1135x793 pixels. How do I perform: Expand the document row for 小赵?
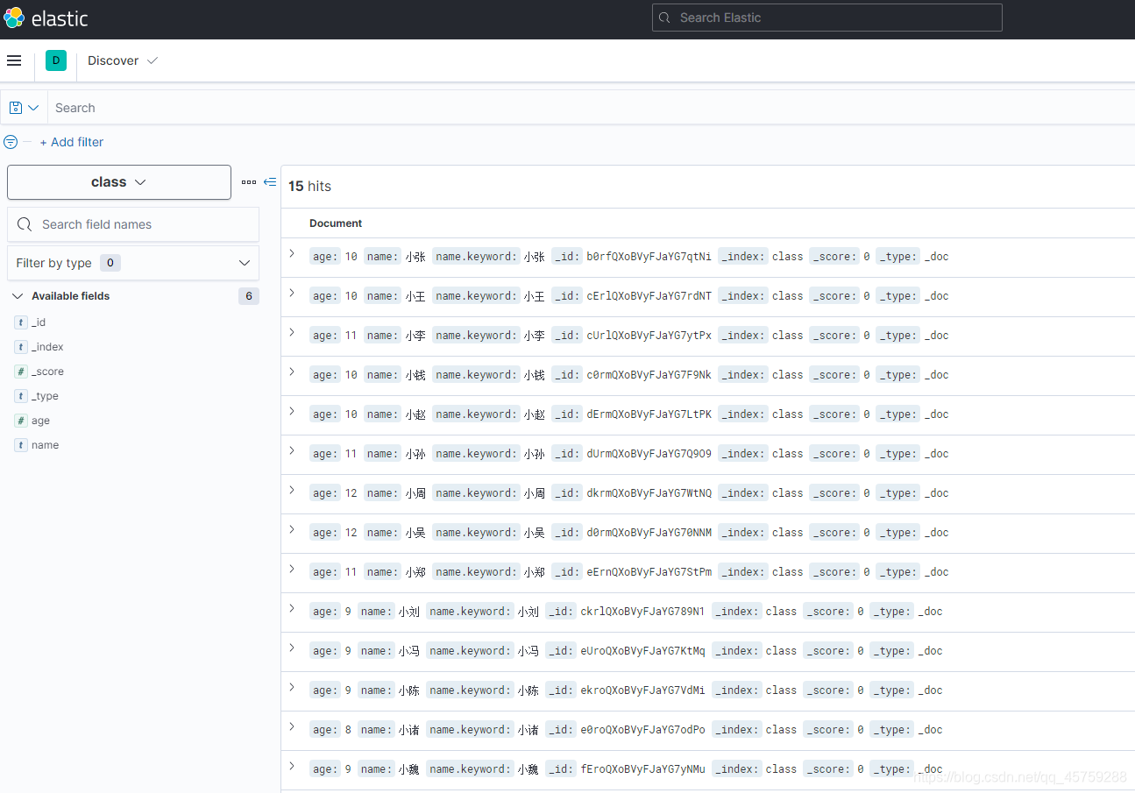(292, 411)
